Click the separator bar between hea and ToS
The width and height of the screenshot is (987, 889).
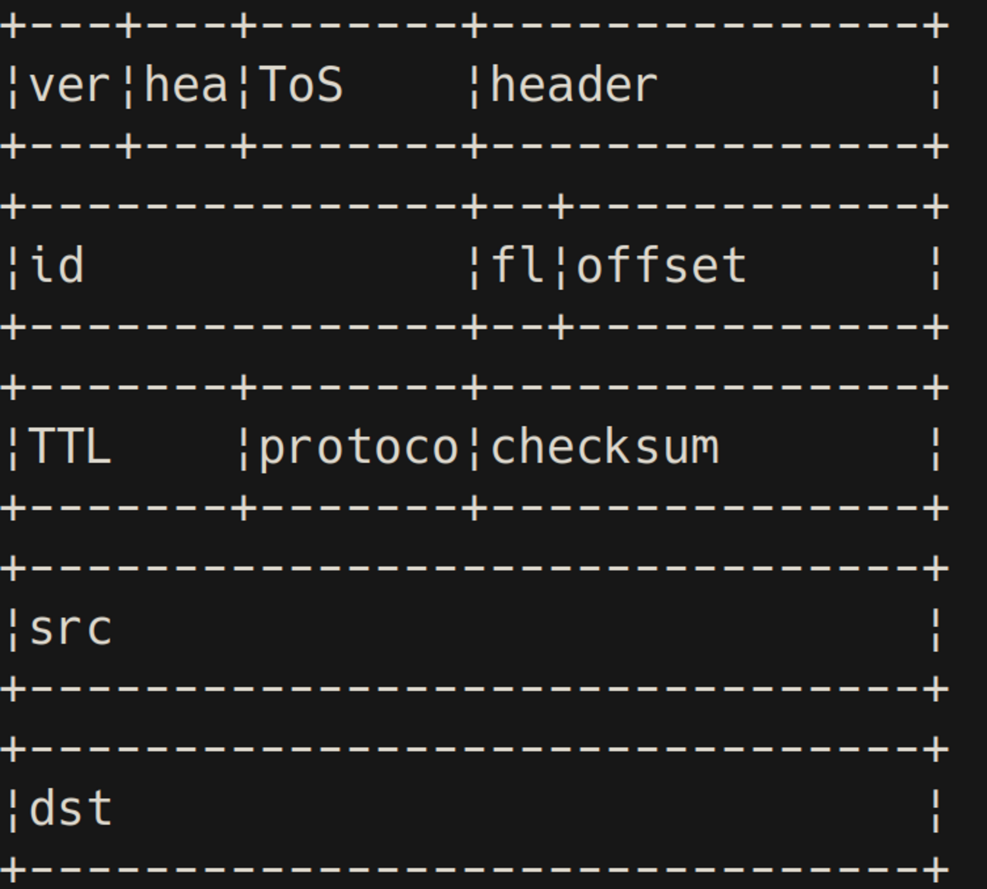point(243,87)
